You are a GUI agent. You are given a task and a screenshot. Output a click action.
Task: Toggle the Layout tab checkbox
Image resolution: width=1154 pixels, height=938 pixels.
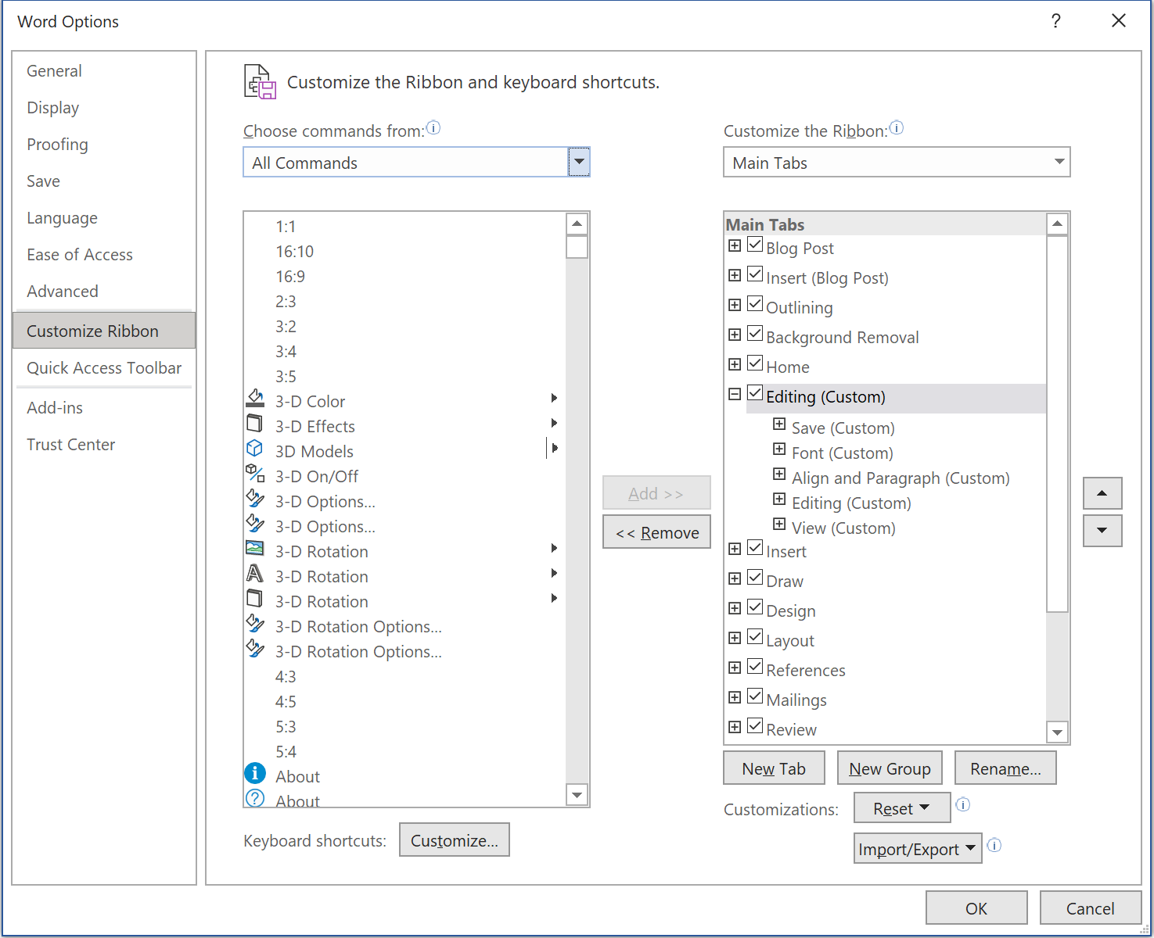click(x=755, y=637)
